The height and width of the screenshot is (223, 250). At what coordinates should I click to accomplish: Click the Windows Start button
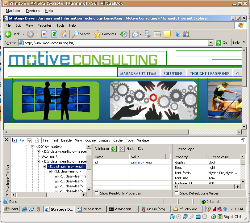[x=11, y=209]
